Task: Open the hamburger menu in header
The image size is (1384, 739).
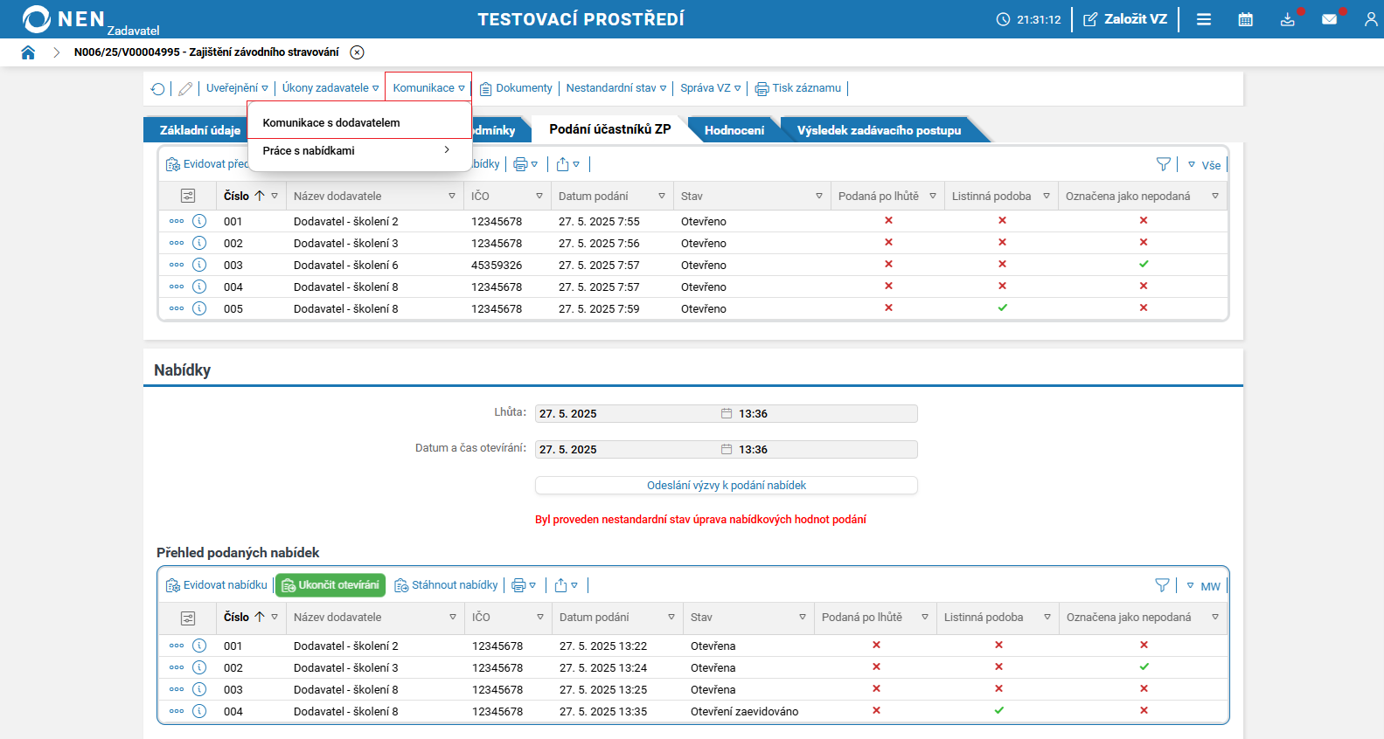Action: (x=1204, y=19)
